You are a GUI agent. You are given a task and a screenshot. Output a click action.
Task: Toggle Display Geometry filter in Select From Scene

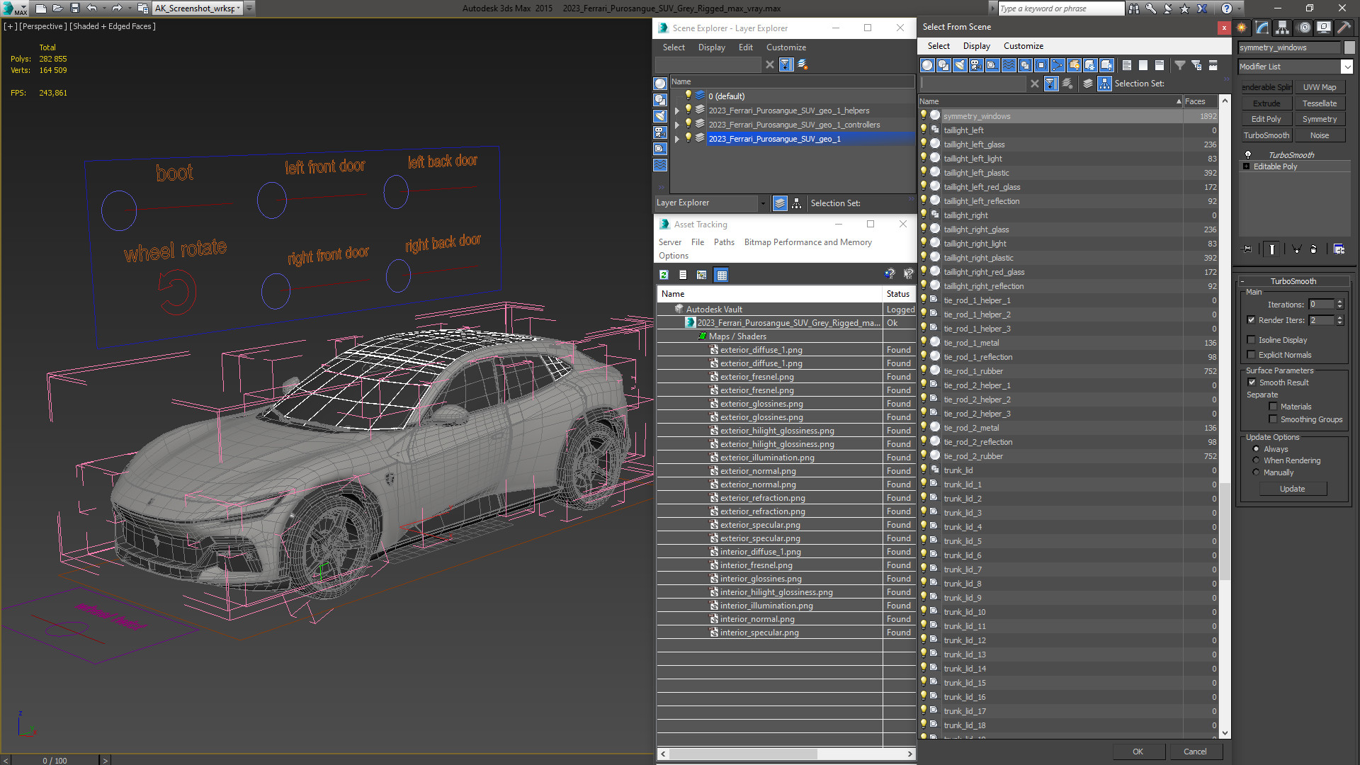(x=927, y=65)
